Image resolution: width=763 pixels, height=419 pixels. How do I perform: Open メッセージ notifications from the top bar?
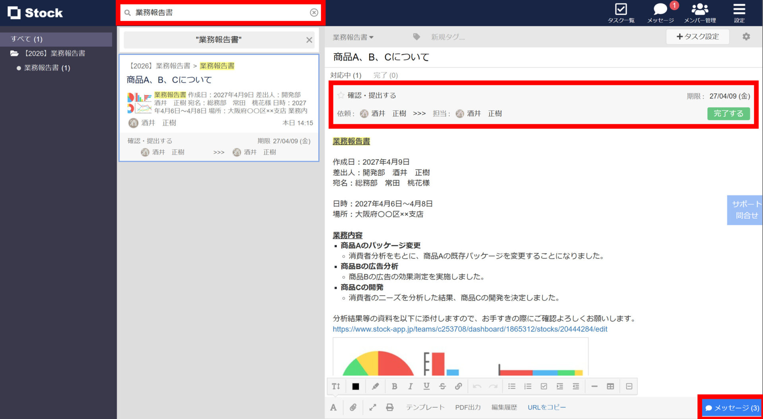point(660,12)
